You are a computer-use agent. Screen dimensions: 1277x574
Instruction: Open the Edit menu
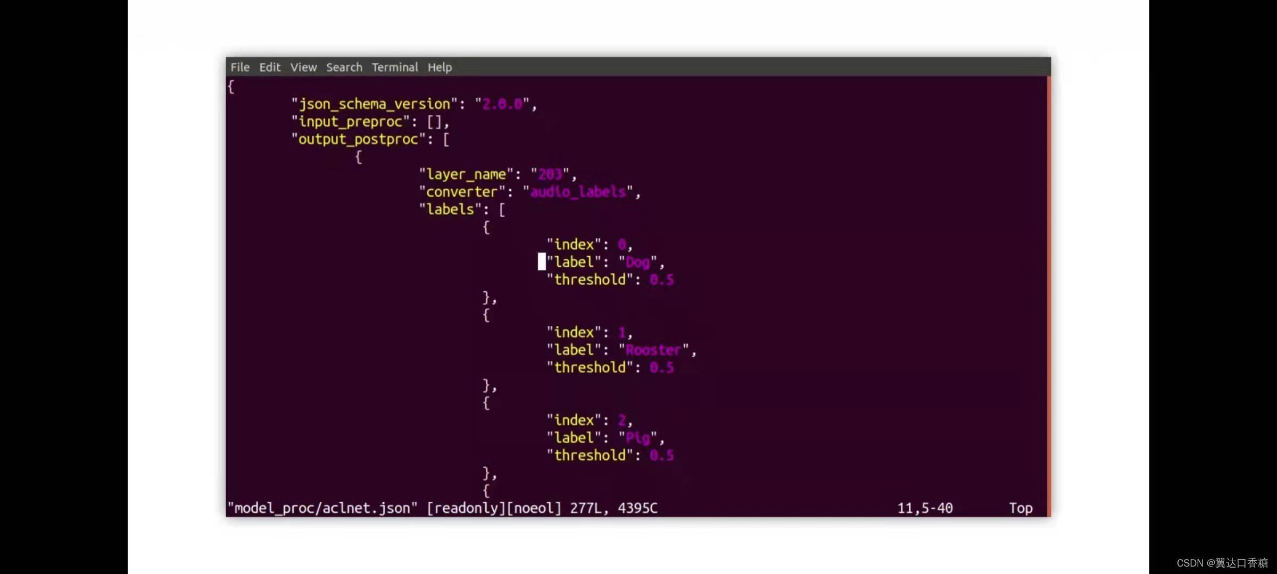(x=270, y=67)
